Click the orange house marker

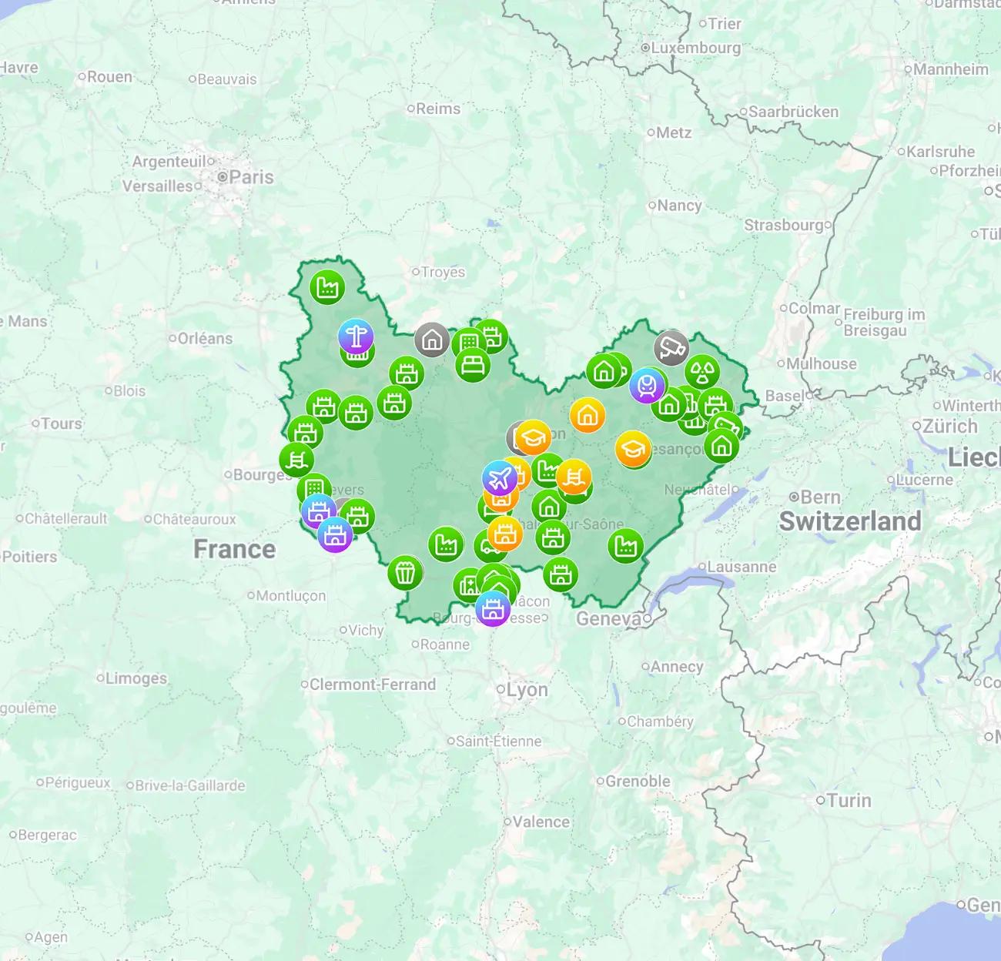588,415
